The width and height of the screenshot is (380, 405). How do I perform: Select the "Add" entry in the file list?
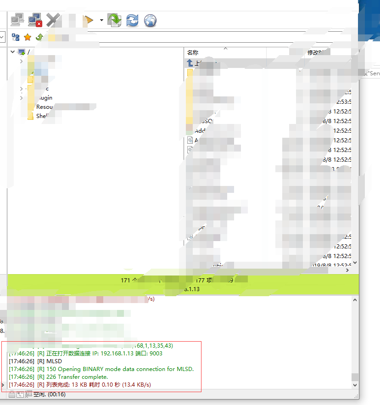200,131
